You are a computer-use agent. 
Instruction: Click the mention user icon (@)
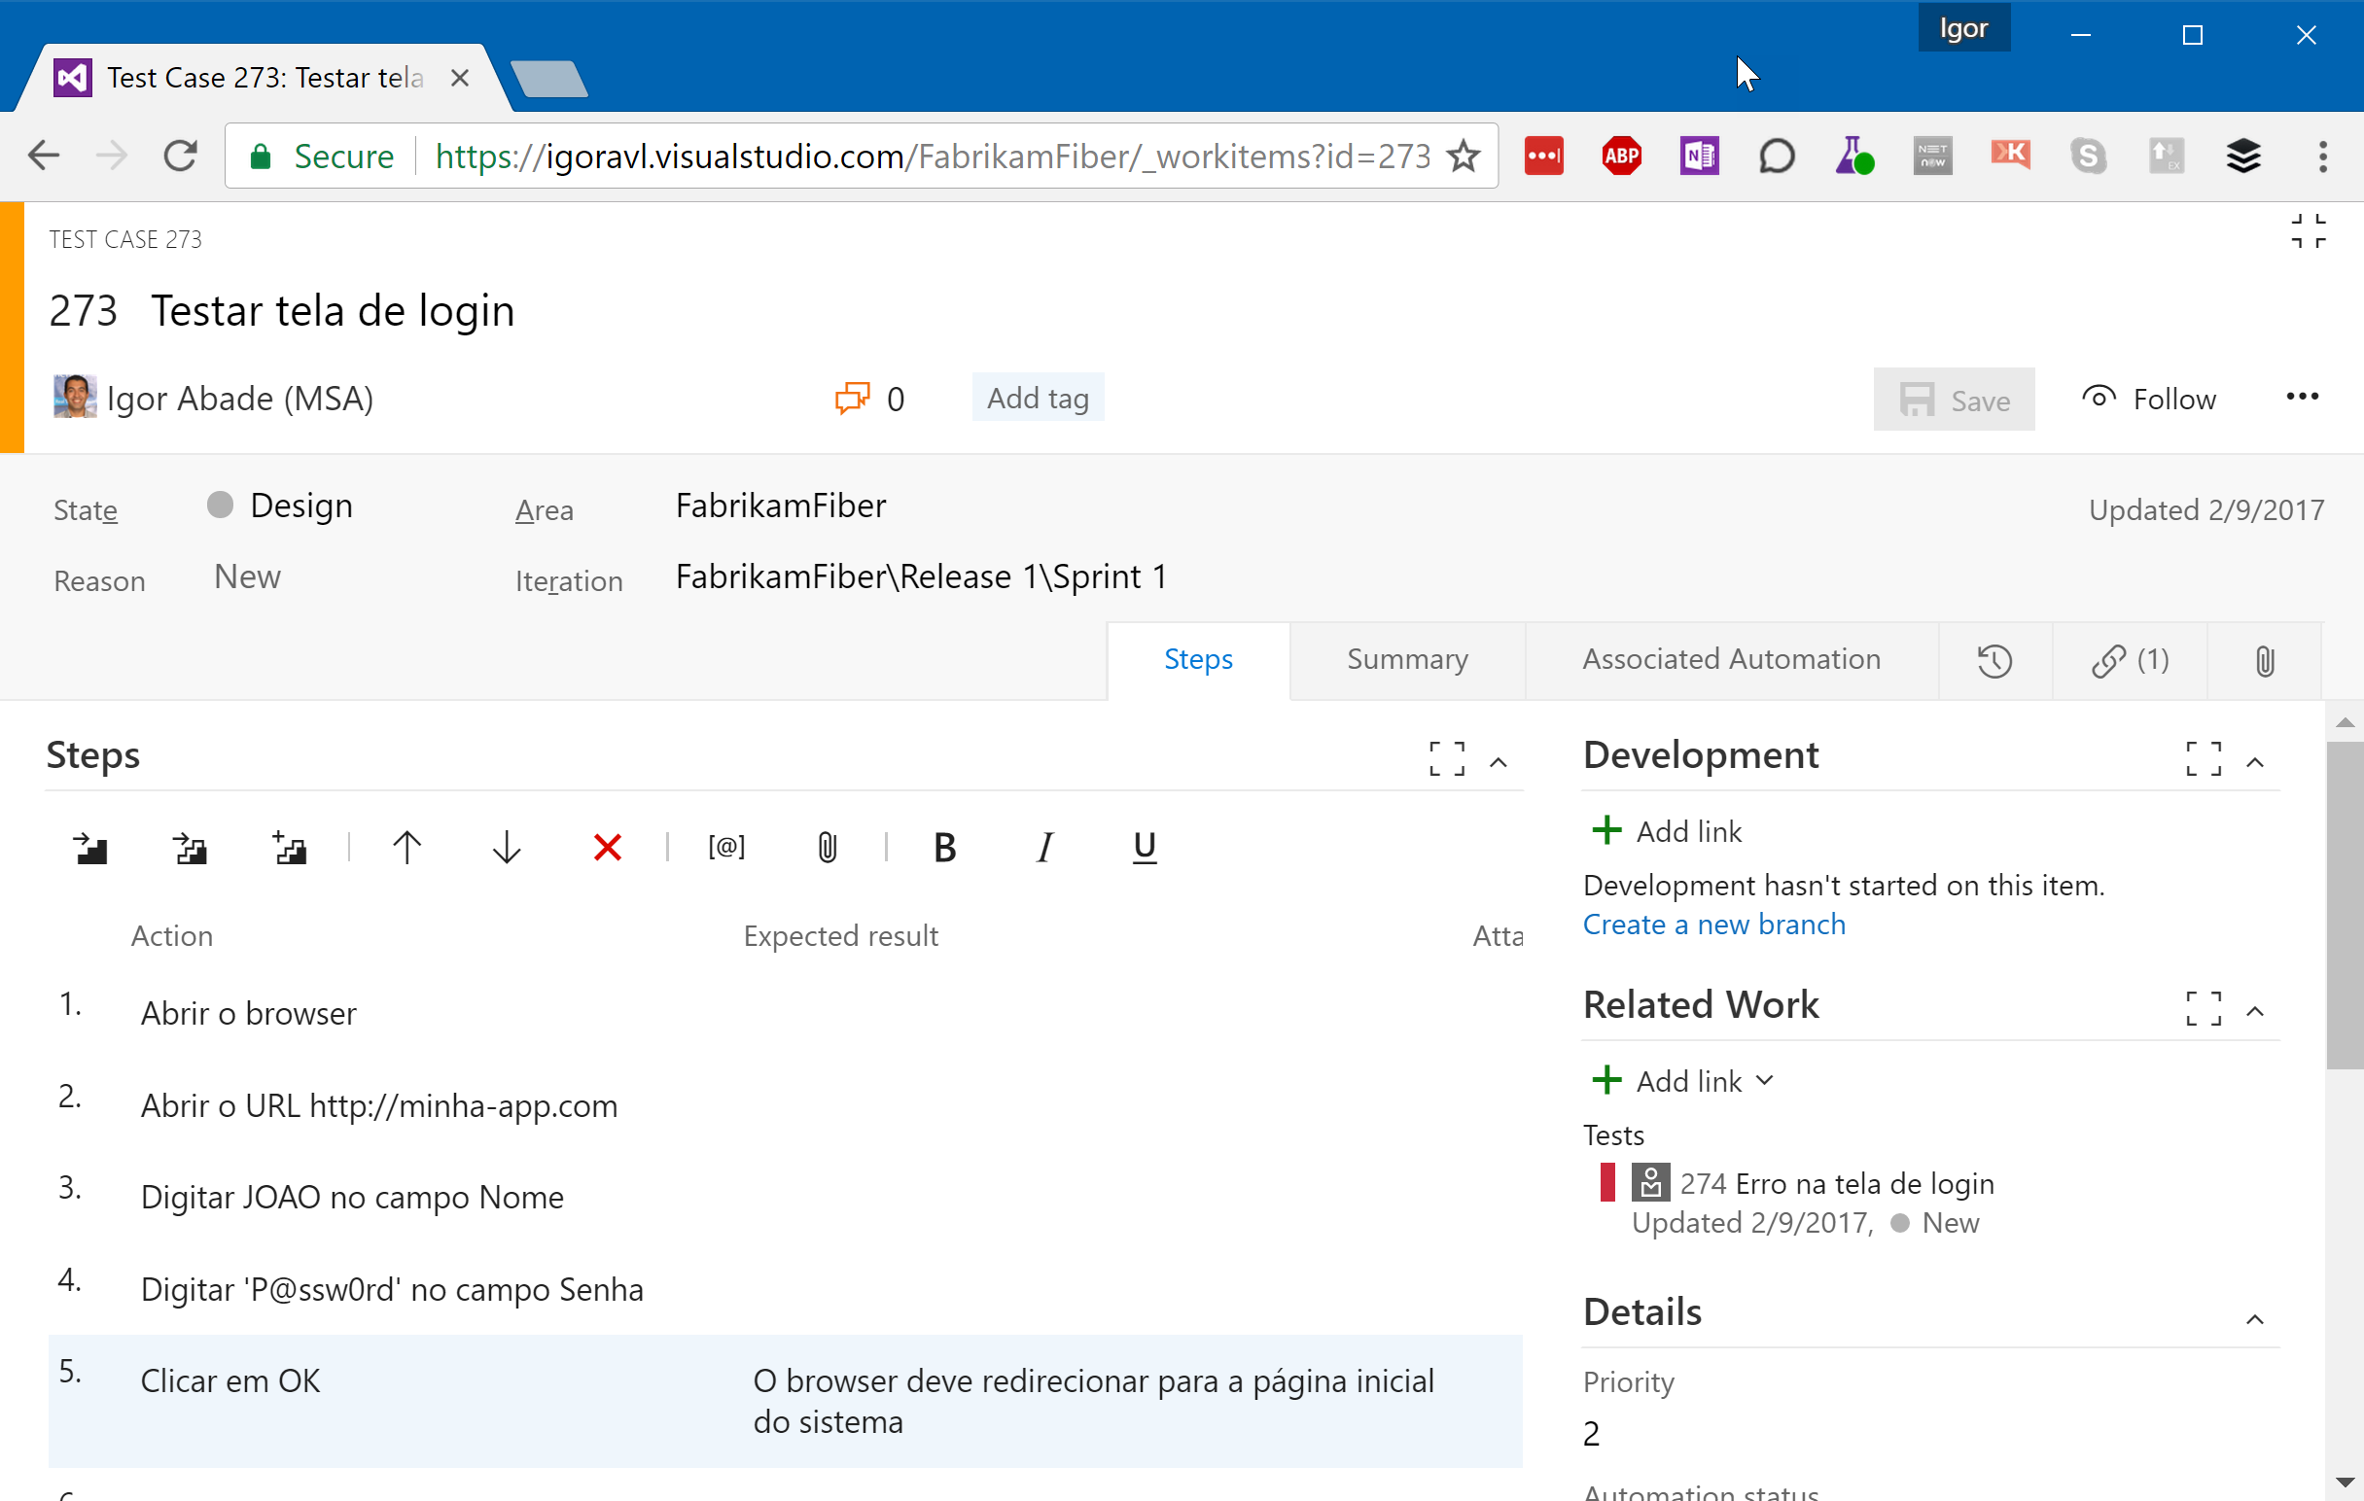[725, 846]
